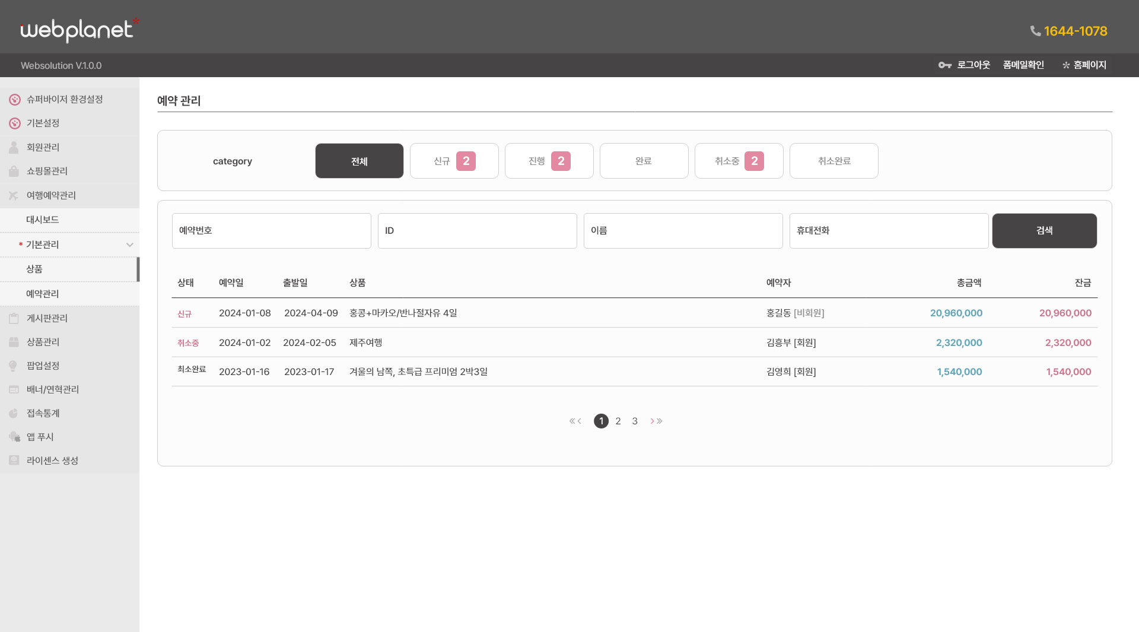Focus the 예약번호 input field

click(271, 231)
